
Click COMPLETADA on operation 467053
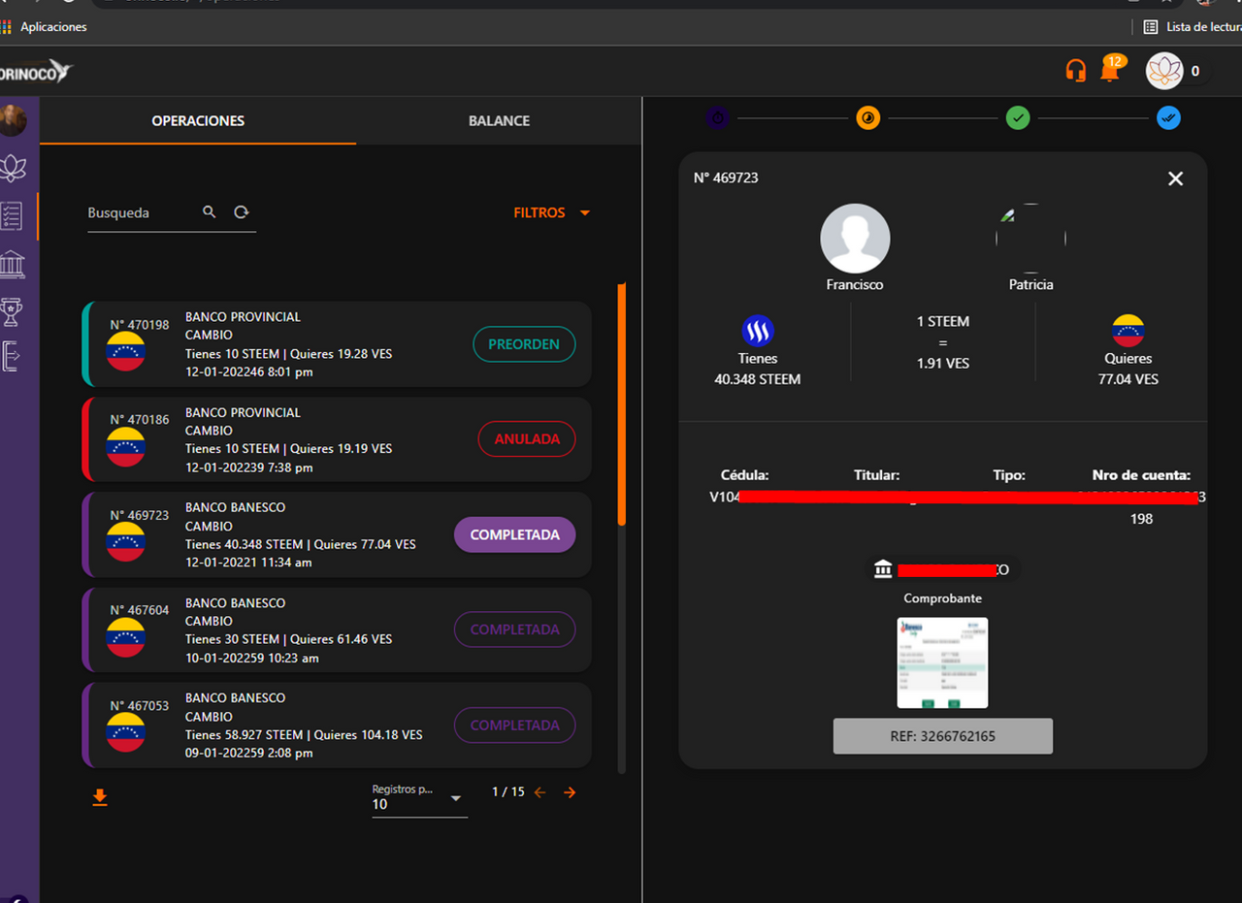[514, 726]
